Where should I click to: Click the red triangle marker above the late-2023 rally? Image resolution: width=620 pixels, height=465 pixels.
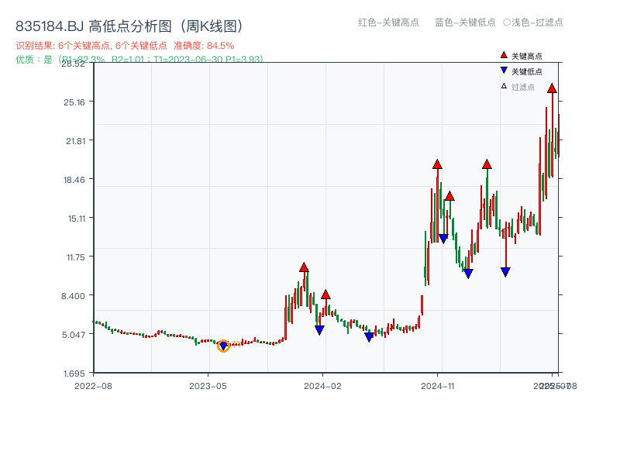point(304,267)
